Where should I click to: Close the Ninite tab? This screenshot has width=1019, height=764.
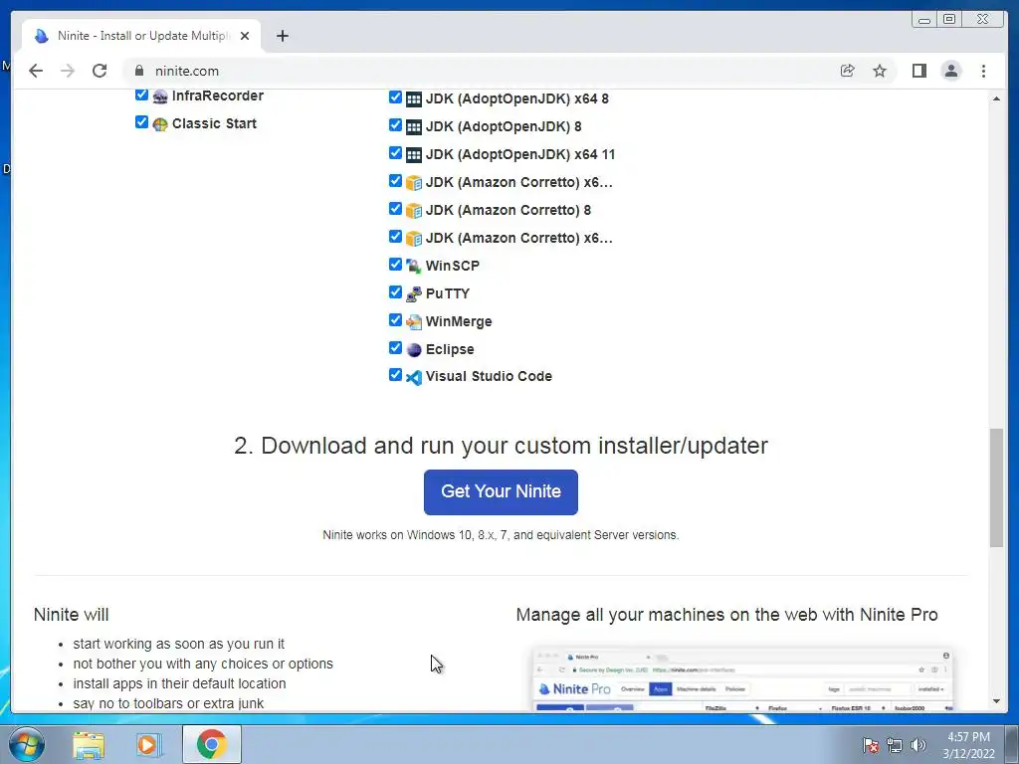(x=245, y=36)
